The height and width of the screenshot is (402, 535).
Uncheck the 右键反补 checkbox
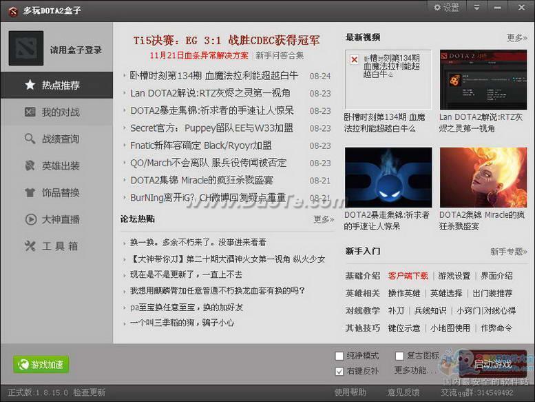(339, 371)
